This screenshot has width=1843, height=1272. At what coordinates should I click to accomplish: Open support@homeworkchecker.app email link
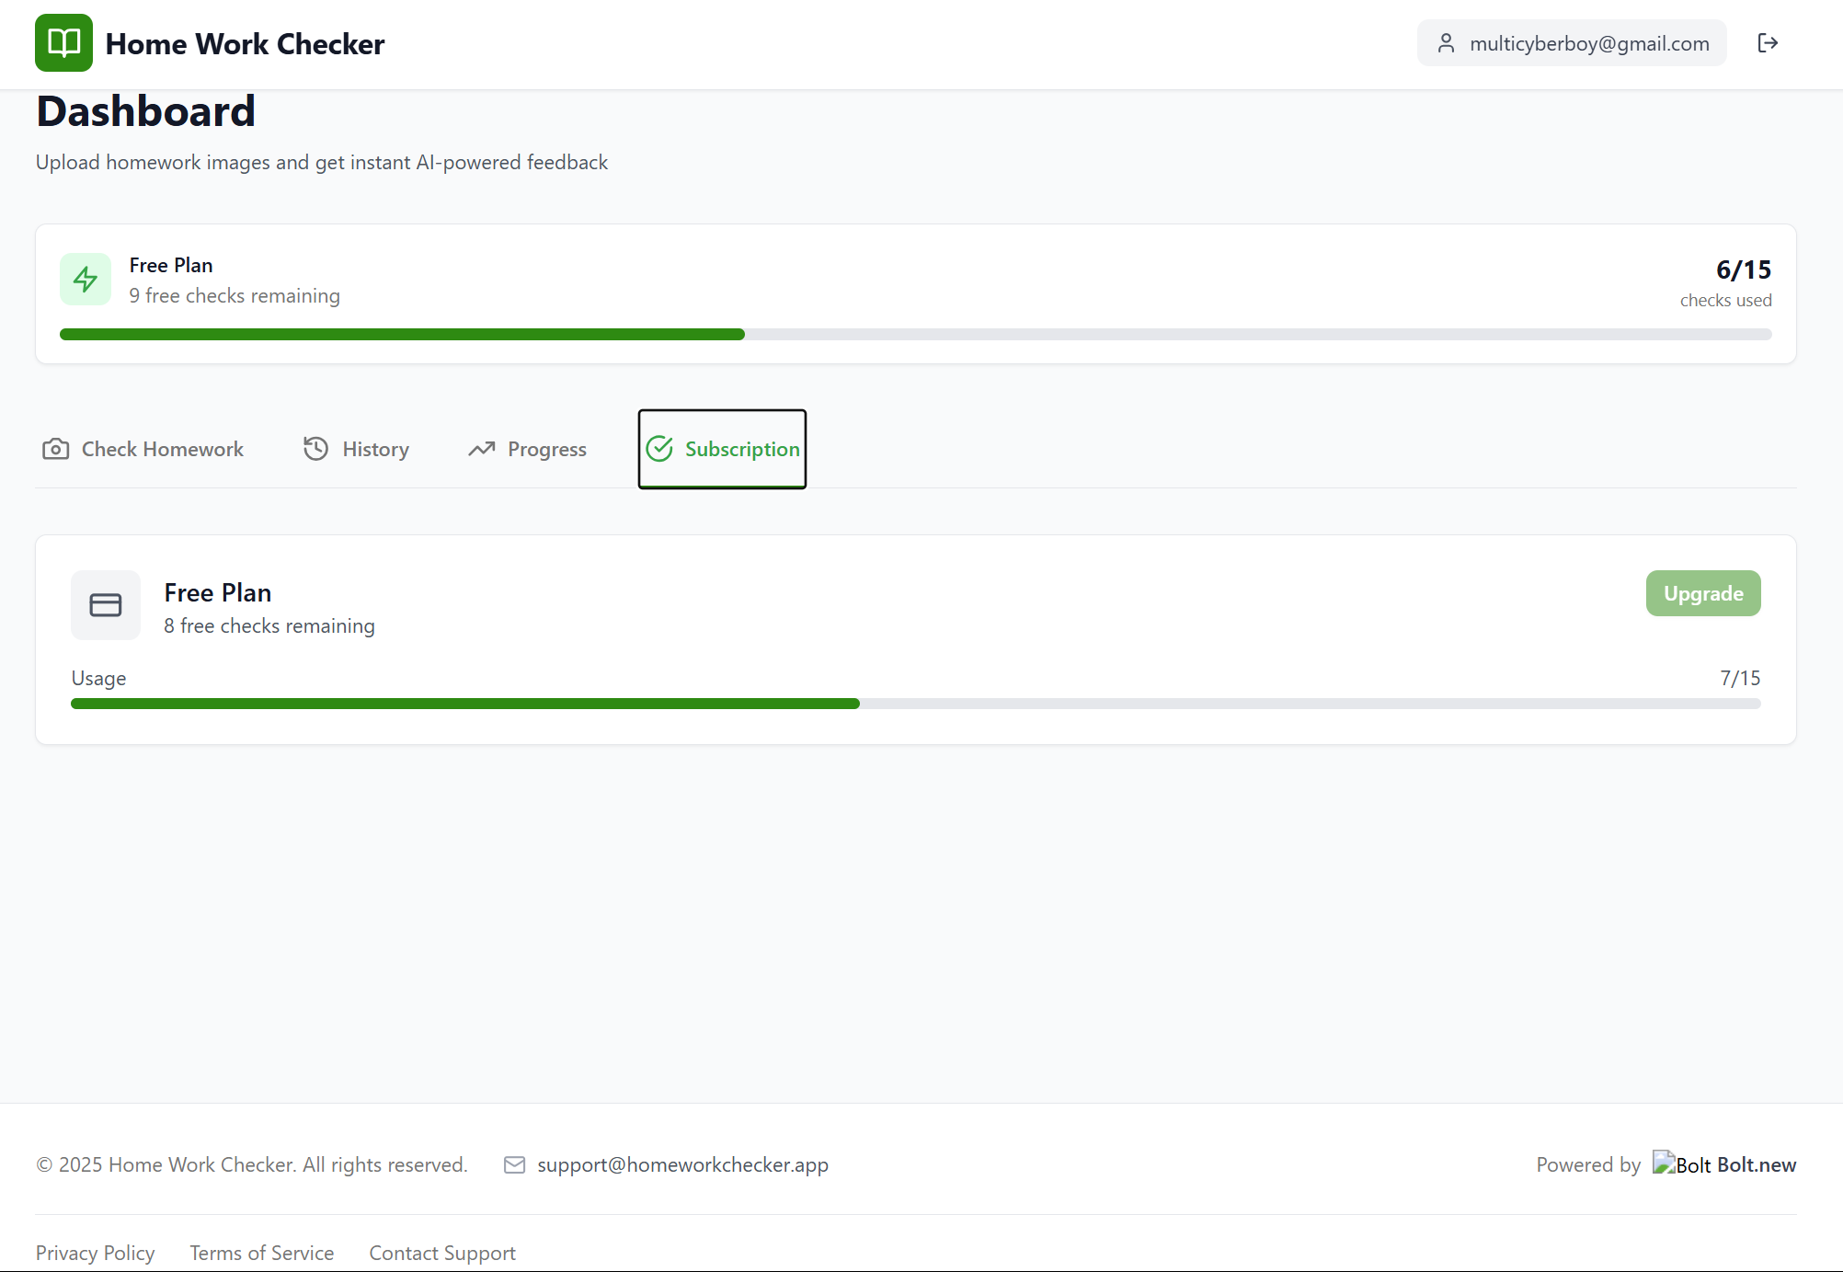[682, 1165]
